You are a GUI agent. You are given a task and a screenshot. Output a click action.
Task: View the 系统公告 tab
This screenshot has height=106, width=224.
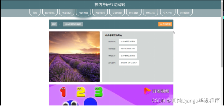pos(151,13)
